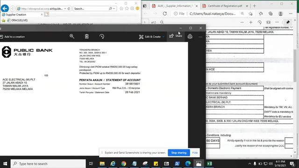Show hidden system tray icons

pyautogui.click(x=249, y=164)
